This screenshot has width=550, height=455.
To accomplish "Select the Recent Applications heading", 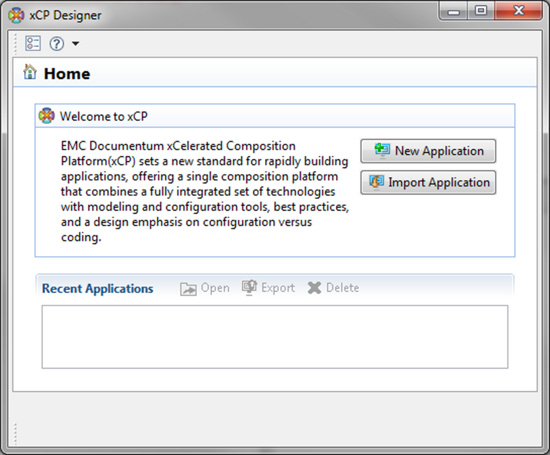I will coord(97,289).
